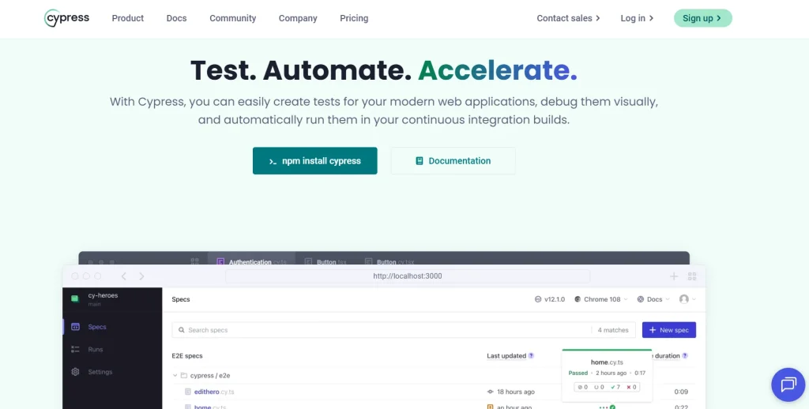Click the Docs lifebuoy icon in demo header
This screenshot has height=409, width=809.
(641, 299)
